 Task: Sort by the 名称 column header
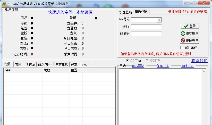click(x=23, y=70)
